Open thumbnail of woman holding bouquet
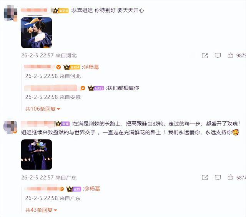 click(37, 155)
